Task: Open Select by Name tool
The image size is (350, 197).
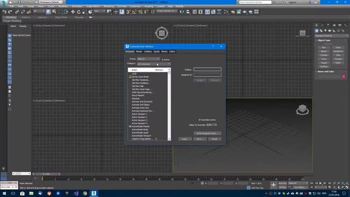Action: (54, 12)
